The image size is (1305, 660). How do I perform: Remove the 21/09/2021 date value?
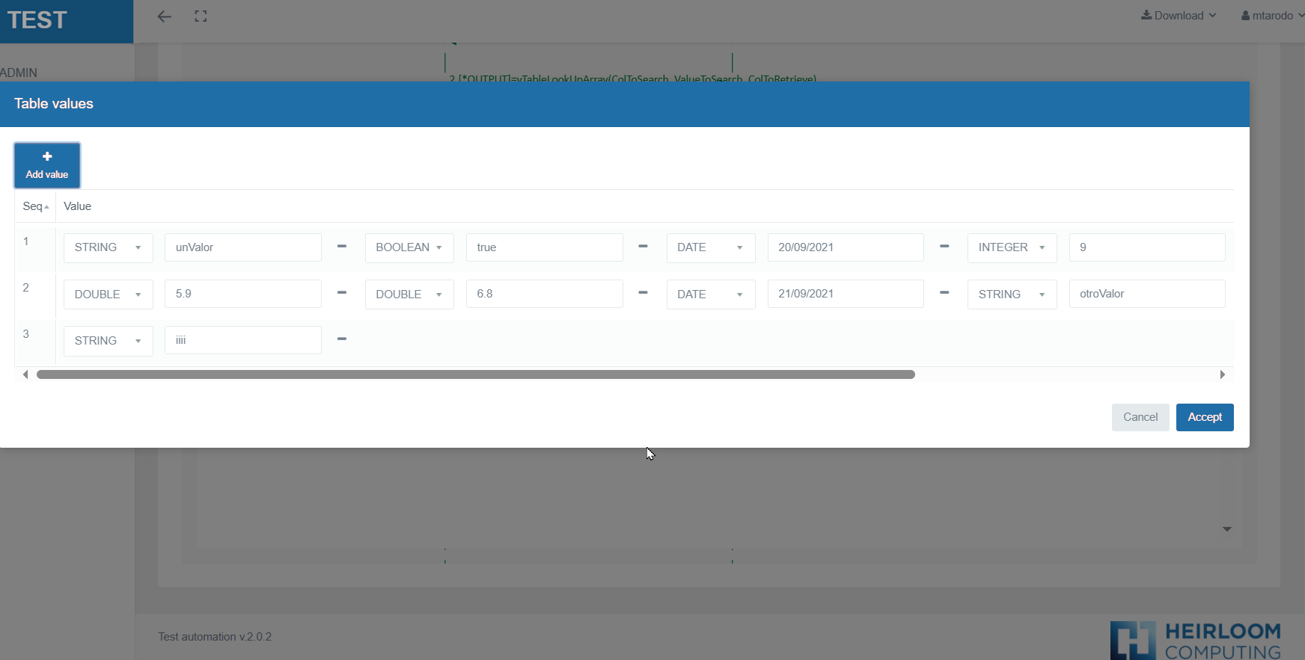tap(944, 293)
